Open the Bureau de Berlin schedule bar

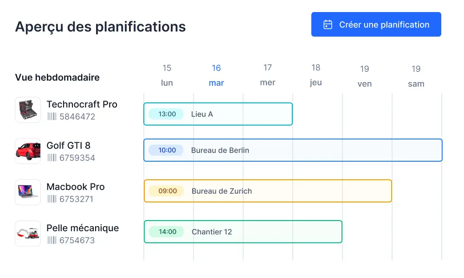click(x=292, y=150)
